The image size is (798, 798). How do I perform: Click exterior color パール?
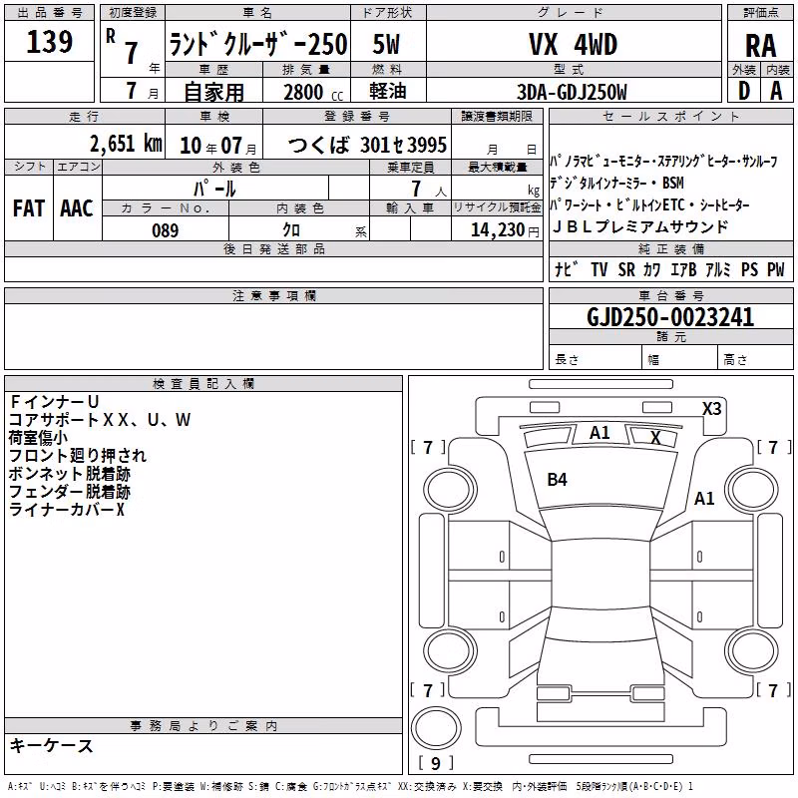click(x=214, y=189)
